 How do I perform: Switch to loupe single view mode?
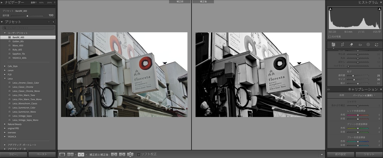(62, 154)
